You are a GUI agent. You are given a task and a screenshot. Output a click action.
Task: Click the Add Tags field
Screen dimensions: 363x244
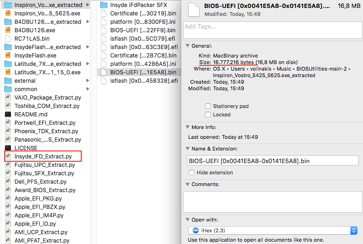pos(273,30)
